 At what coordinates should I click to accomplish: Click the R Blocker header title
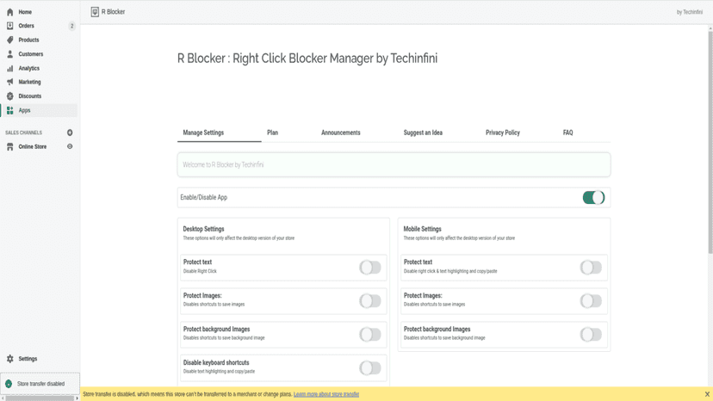point(113,12)
